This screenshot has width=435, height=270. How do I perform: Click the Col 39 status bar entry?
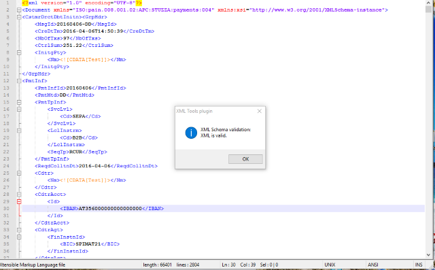coord(247,265)
